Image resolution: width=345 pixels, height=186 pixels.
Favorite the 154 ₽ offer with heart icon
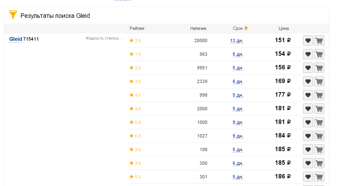308,54
